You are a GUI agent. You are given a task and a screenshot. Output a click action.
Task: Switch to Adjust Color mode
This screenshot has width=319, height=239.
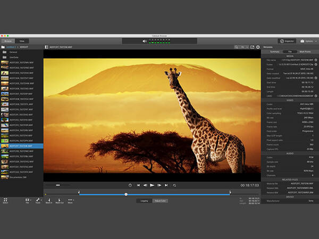[x=159, y=201]
